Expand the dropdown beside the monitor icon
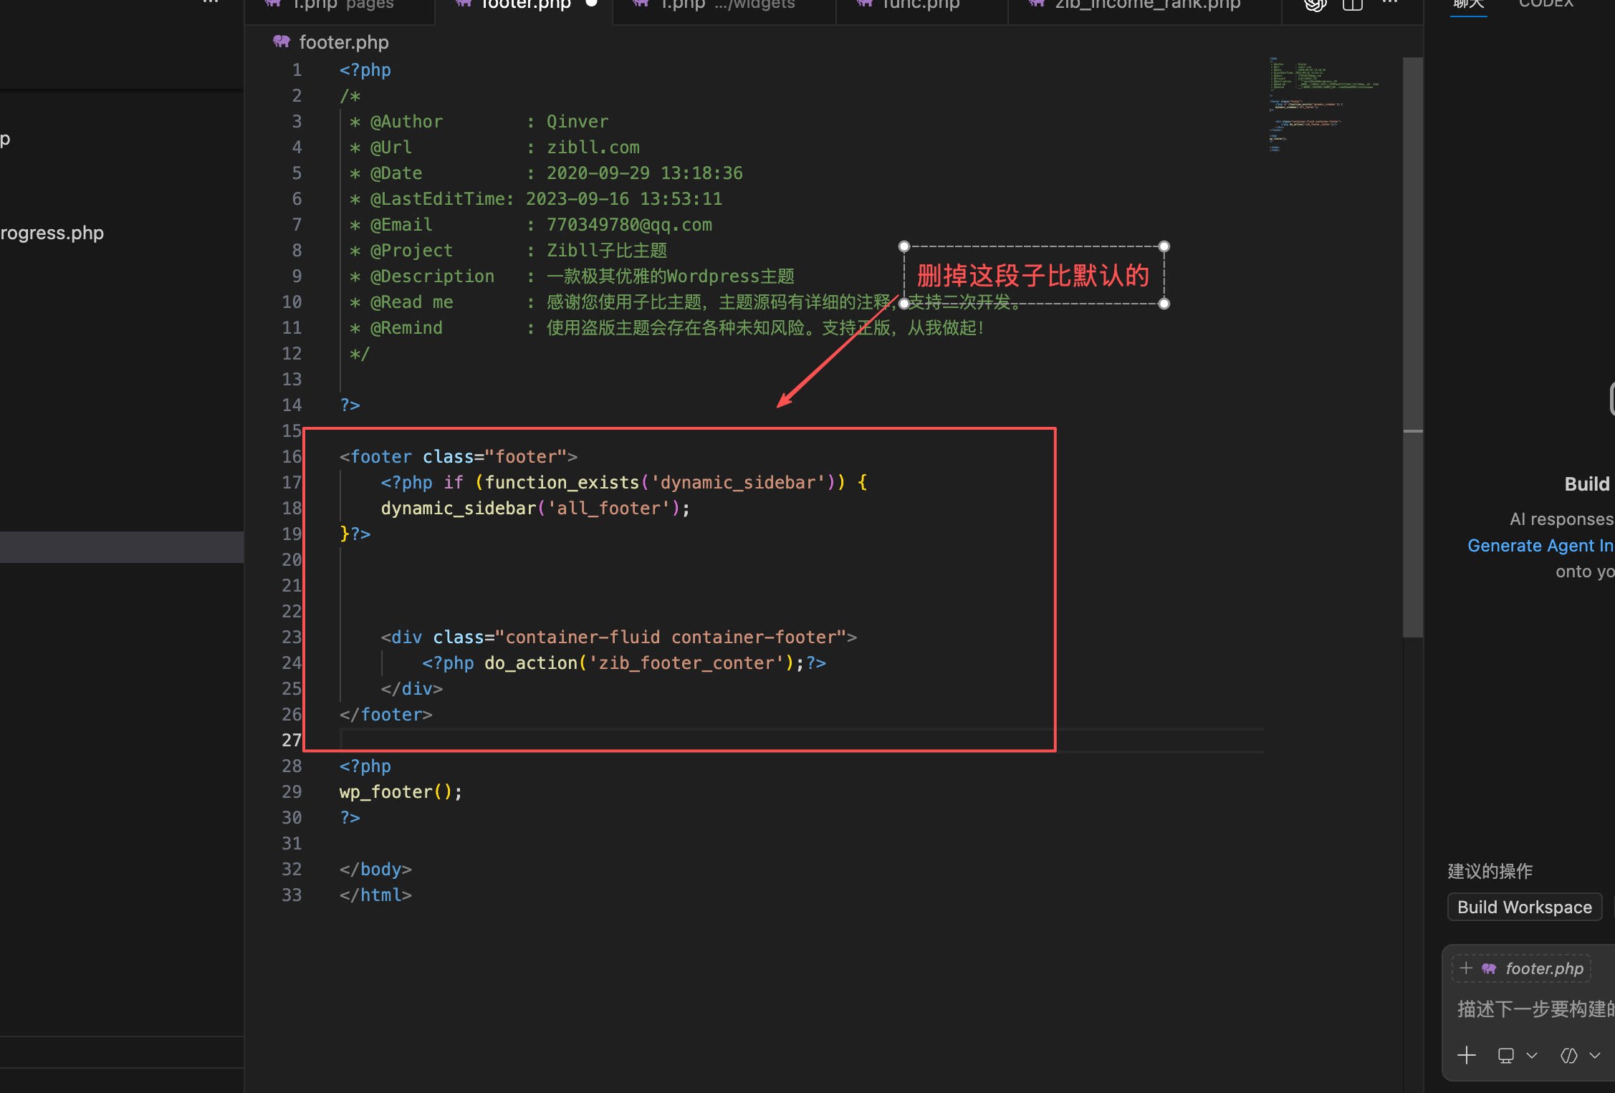Viewport: 1615px width, 1093px height. [x=1532, y=1055]
